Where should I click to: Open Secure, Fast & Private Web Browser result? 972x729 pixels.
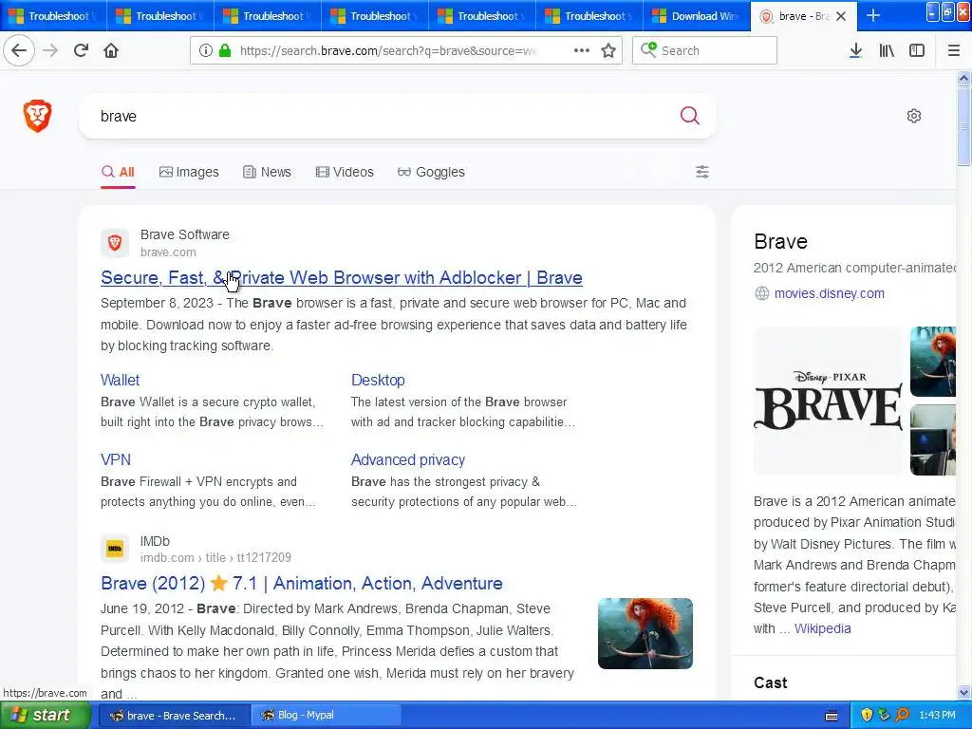(342, 278)
